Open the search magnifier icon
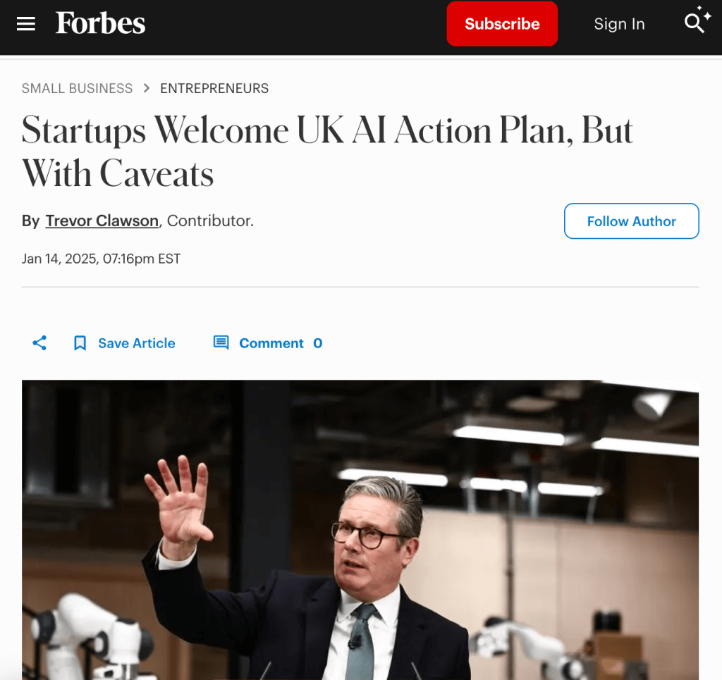The height and width of the screenshot is (680, 722). (x=696, y=22)
